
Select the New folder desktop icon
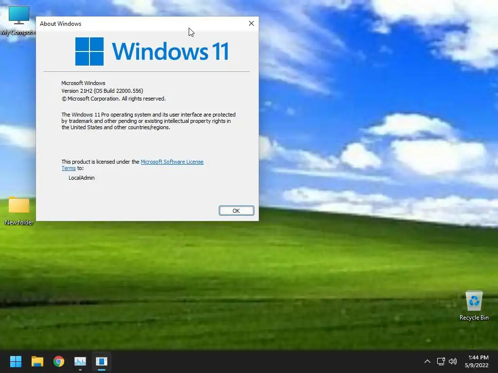tap(19, 211)
